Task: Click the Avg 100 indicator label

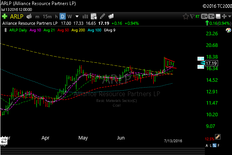Action: click(x=94, y=30)
